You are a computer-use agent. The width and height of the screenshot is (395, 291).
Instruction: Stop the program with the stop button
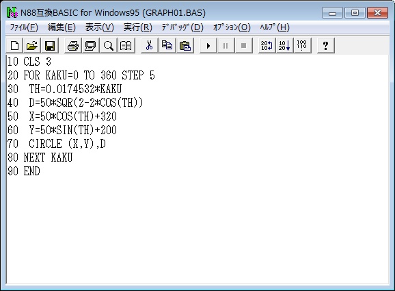(x=243, y=46)
